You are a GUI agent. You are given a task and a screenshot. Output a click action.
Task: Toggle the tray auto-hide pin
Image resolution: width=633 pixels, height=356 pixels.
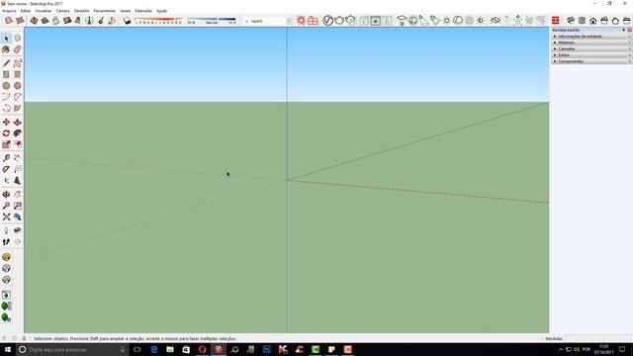624,30
